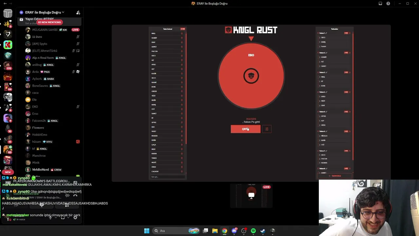Open the Discord help icon in title bar
The height and width of the screenshot is (236, 419).
388,4
